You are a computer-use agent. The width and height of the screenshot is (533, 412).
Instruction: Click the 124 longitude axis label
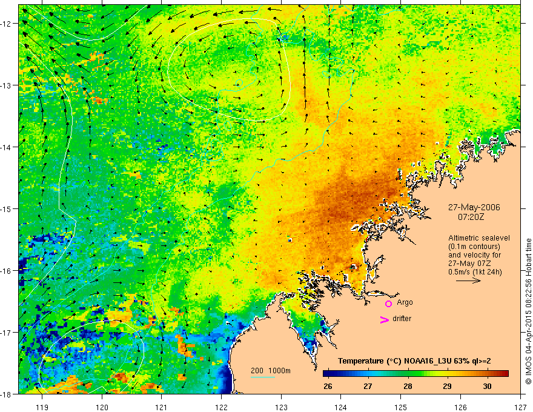pyautogui.click(x=341, y=407)
